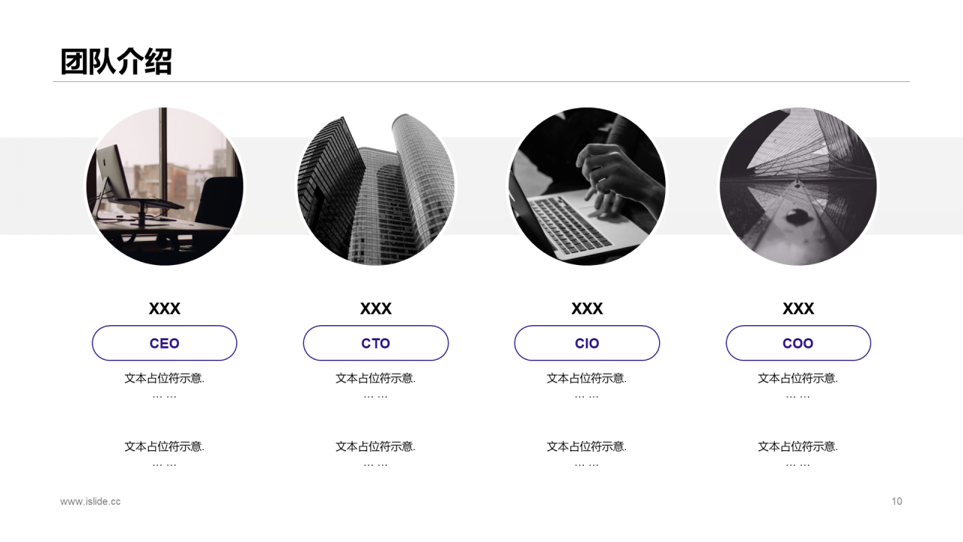Click the 团队介绍 slide title

click(116, 62)
